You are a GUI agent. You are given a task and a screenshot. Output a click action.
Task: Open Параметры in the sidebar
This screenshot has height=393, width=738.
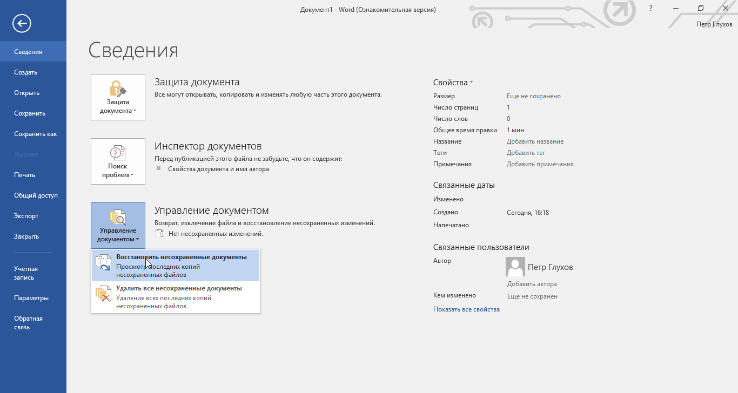pyautogui.click(x=31, y=298)
